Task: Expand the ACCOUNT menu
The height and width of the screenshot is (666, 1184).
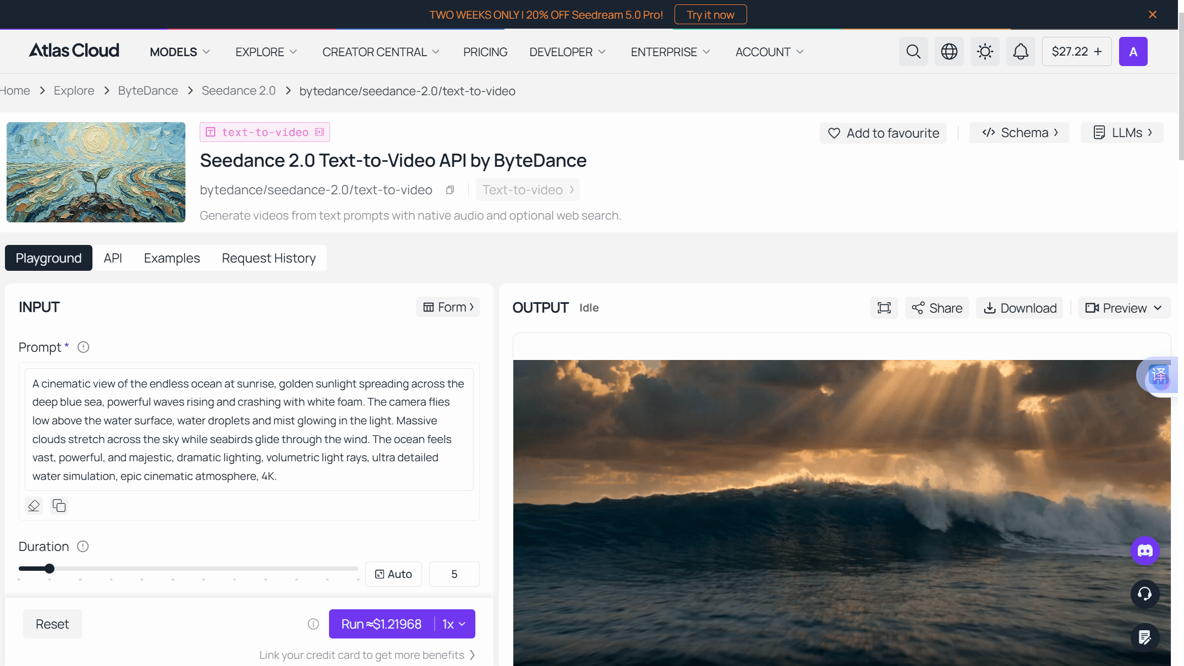Action: (x=769, y=52)
